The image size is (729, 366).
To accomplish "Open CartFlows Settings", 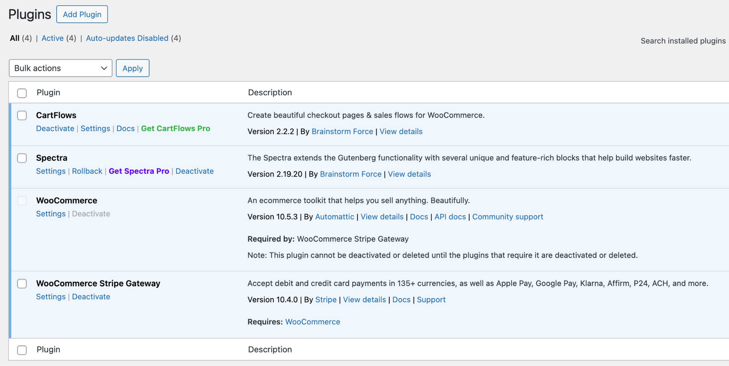I will coord(95,128).
